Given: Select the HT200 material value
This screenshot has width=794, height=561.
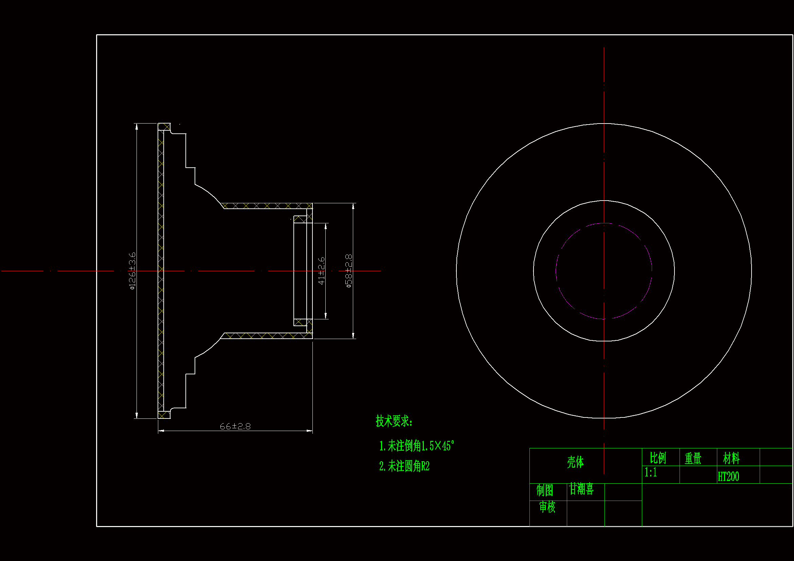Looking at the screenshot, I should pyautogui.click(x=728, y=476).
